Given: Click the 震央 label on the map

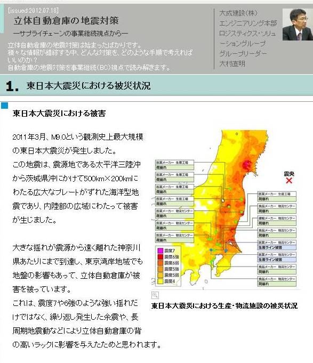Looking at the screenshot, I should point(289,174).
